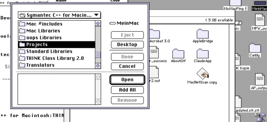Select the highlighted Projects folder
Viewport: 267px width, 122px height.
tap(57, 45)
